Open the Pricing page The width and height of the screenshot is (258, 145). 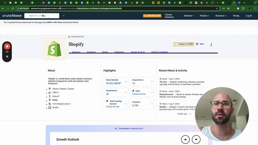[236, 16]
